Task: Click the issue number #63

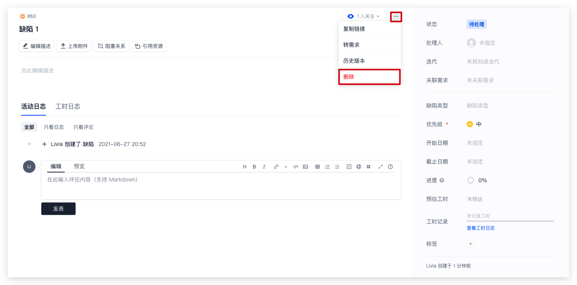Action: [x=32, y=16]
